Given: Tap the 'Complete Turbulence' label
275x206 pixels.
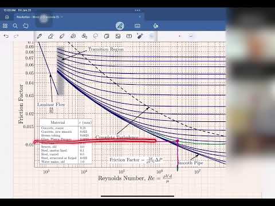Looking at the screenshot, I should point(117,137).
